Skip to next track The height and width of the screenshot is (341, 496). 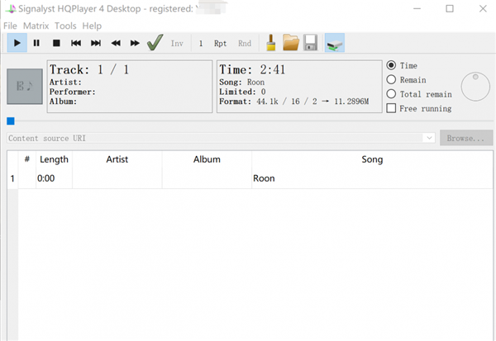(96, 43)
